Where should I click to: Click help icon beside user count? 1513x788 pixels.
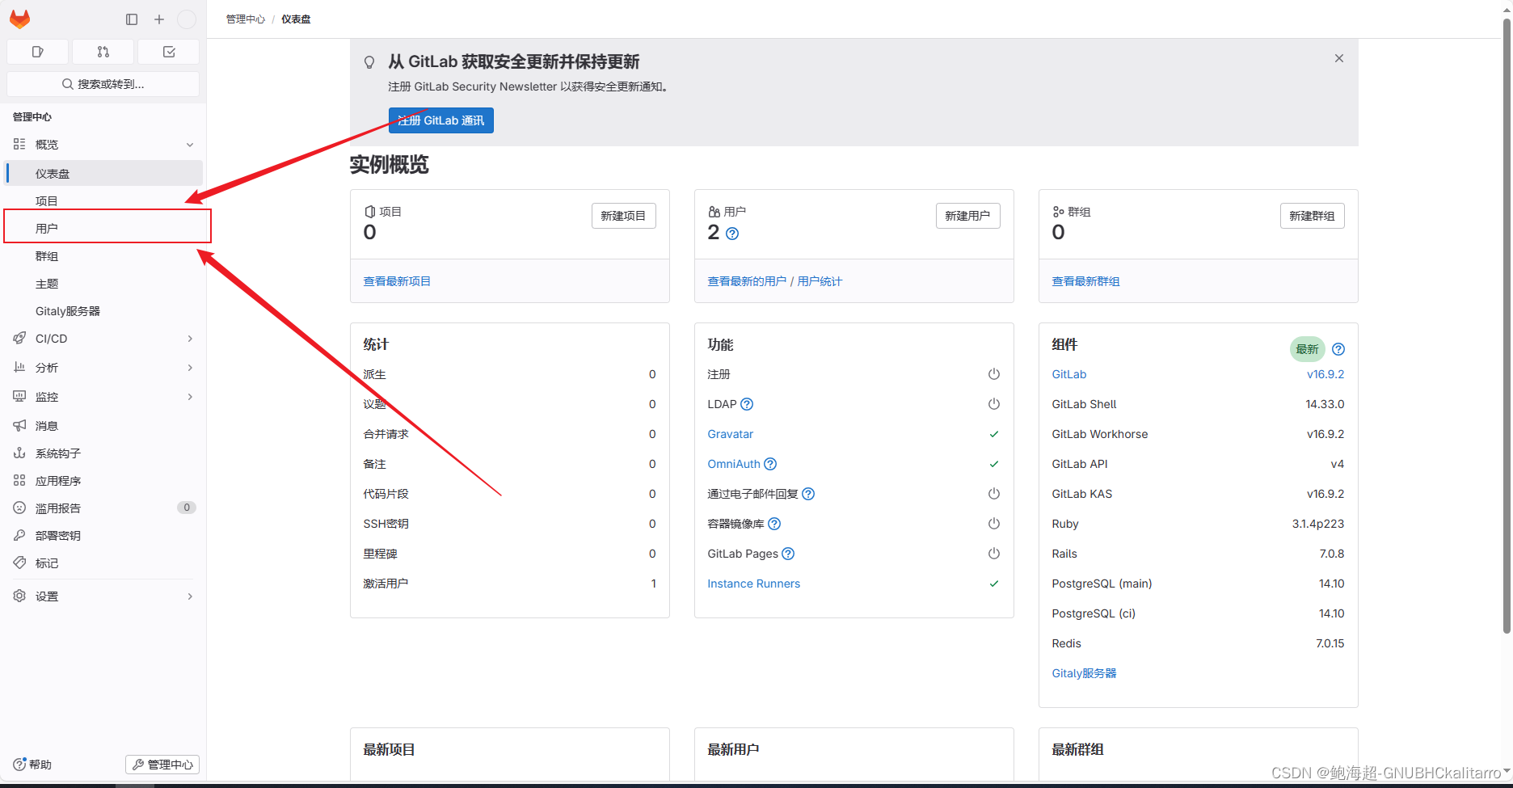coord(732,234)
